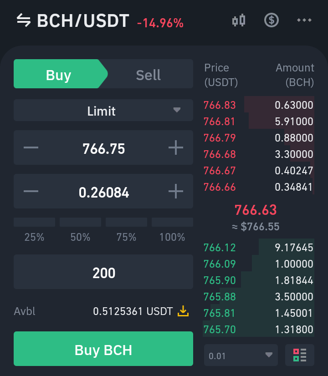The image size is (328, 376).
Task: Pick the 766.12 bid price row
Action: (x=258, y=247)
